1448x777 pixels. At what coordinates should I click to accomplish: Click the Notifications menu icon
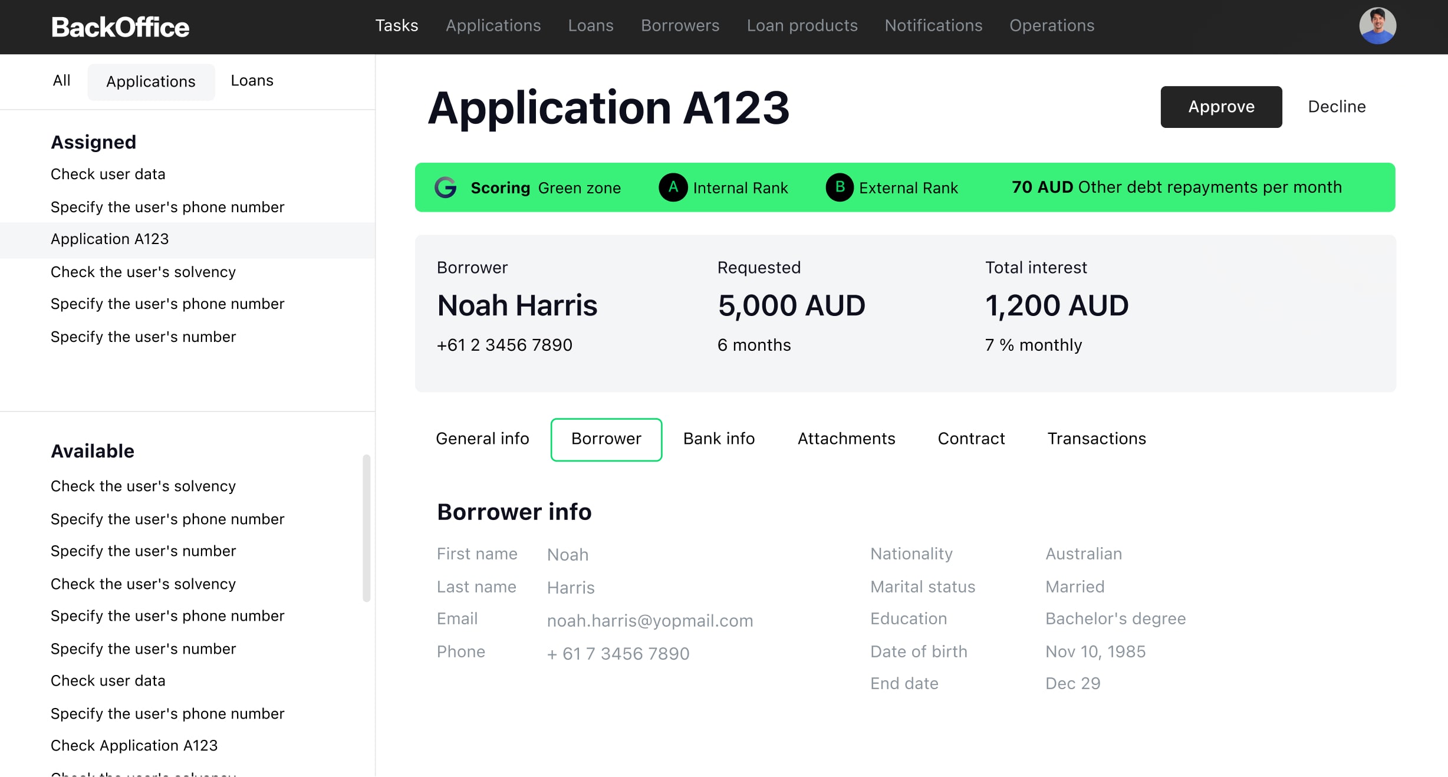pyautogui.click(x=934, y=26)
